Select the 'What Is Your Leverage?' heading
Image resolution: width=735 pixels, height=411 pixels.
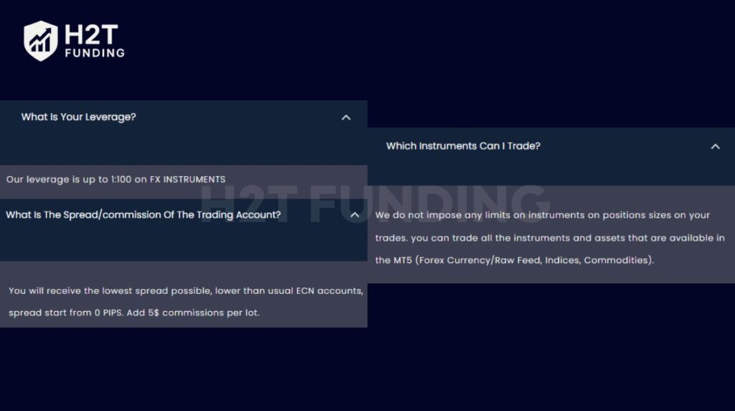point(78,117)
